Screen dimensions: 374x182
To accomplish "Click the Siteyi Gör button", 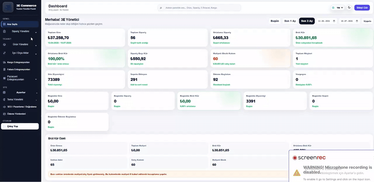I will click(362, 7).
